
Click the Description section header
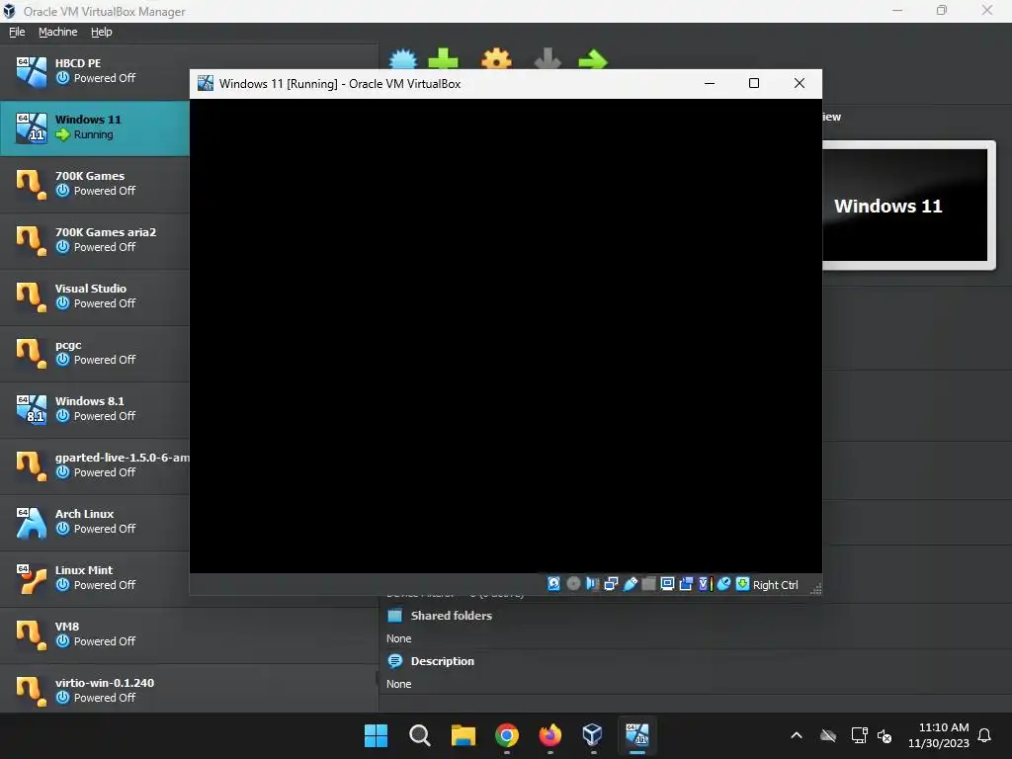point(442,661)
